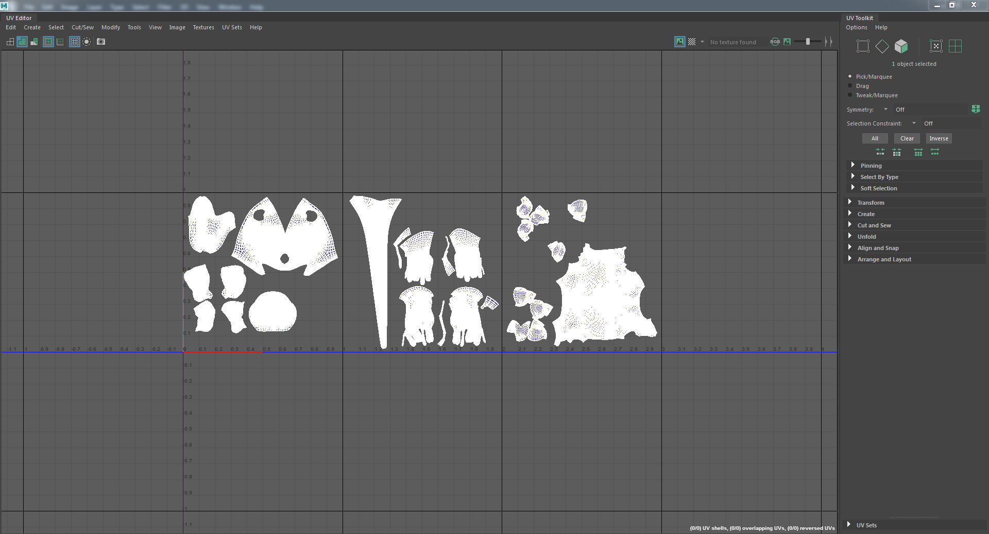
Task: Open the Create menu in the UV Editor
Action: click(32, 27)
